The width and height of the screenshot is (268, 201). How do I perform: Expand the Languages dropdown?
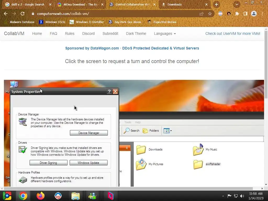click(x=165, y=33)
